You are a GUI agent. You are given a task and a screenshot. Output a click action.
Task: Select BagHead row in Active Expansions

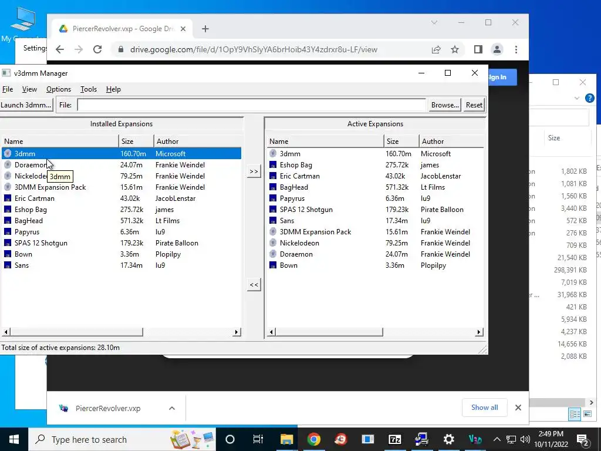375,187
